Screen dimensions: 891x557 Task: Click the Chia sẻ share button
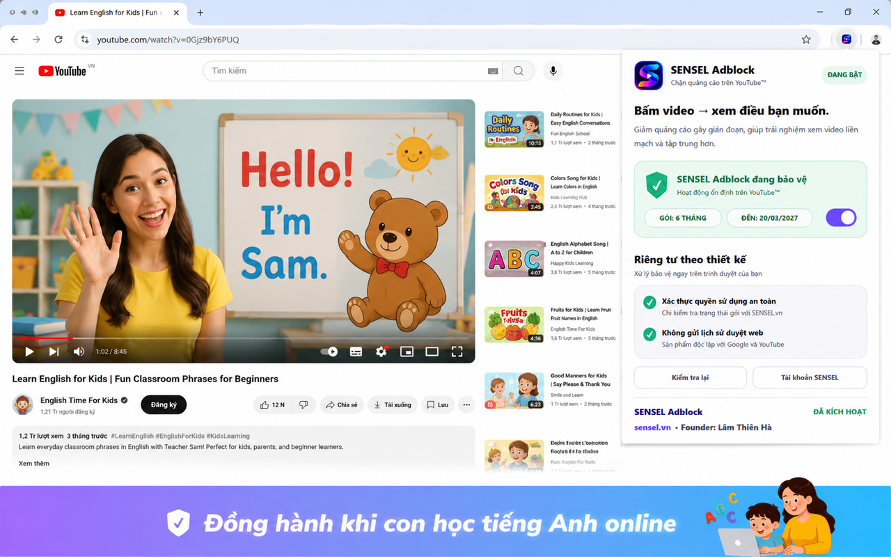[342, 405]
